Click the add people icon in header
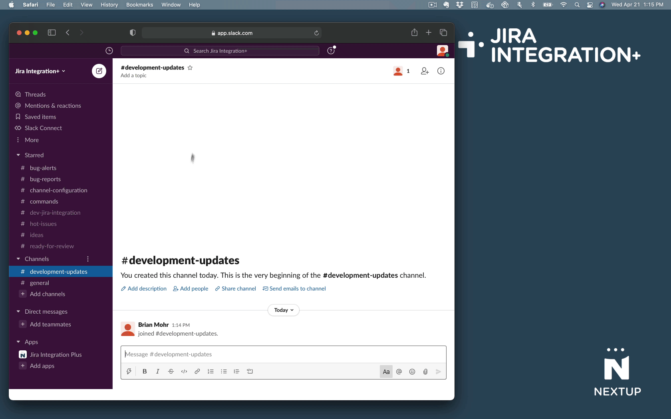This screenshot has height=419, width=671. coord(425,71)
